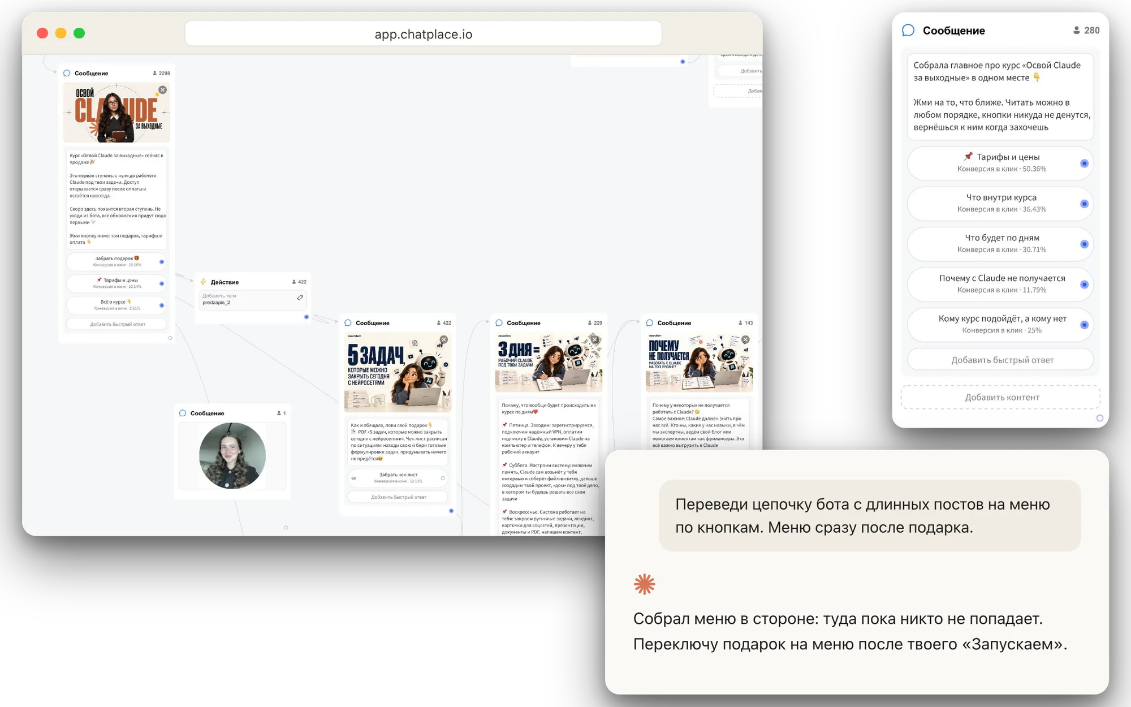This screenshot has width=1131, height=707.
Task: Click 'Добавить быстрый ответ' under 'Забрать чек-лист'
Action: (x=398, y=497)
